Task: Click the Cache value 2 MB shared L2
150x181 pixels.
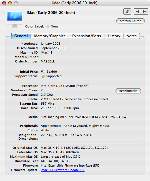Action: point(74,99)
